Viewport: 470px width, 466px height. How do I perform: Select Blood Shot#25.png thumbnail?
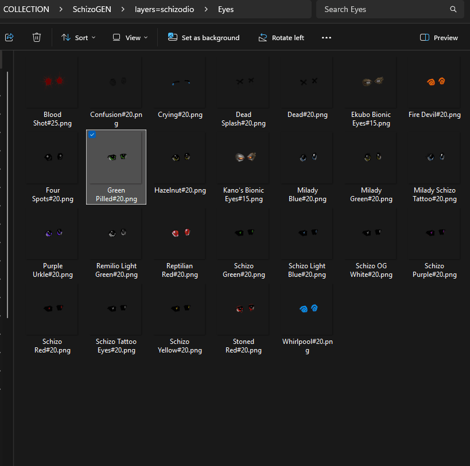click(52, 82)
